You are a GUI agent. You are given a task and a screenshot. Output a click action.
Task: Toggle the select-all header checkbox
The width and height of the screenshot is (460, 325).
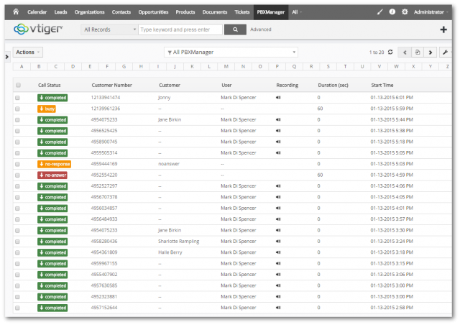coord(18,85)
